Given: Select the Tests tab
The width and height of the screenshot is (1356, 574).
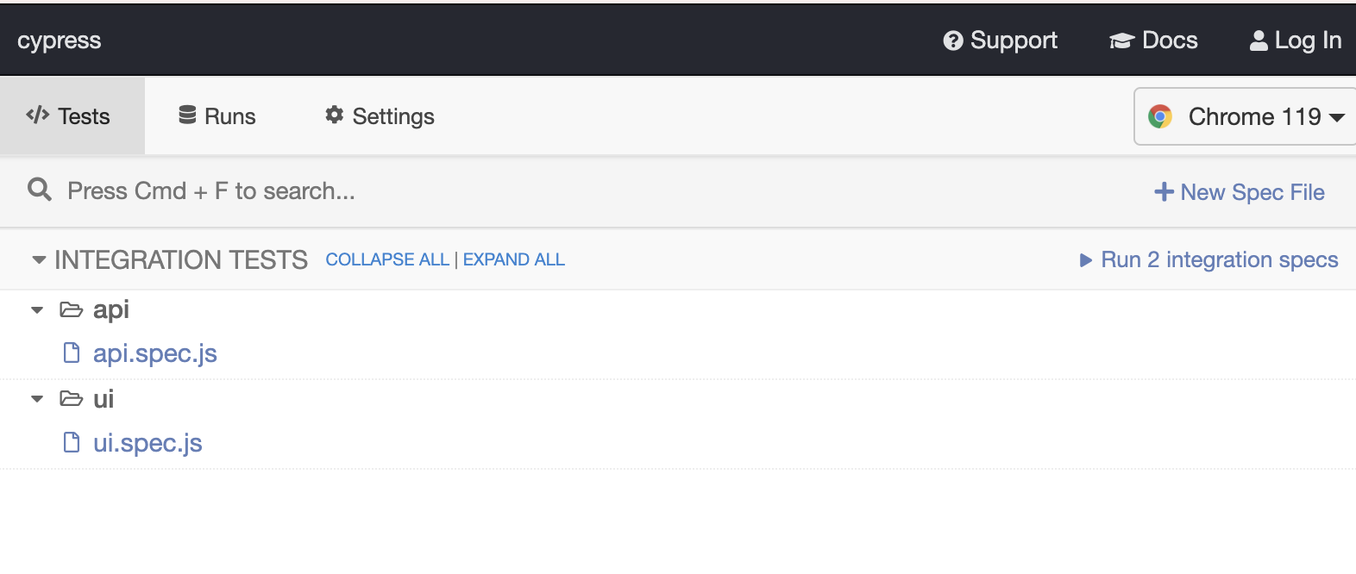Looking at the screenshot, I should [x=69, y=116].
